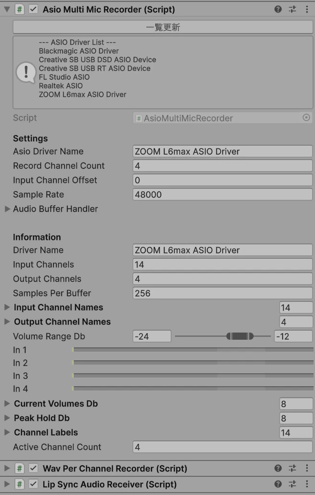Click the Record Channel Count field
The image size is (315, 495).
[x=223, y=166]
